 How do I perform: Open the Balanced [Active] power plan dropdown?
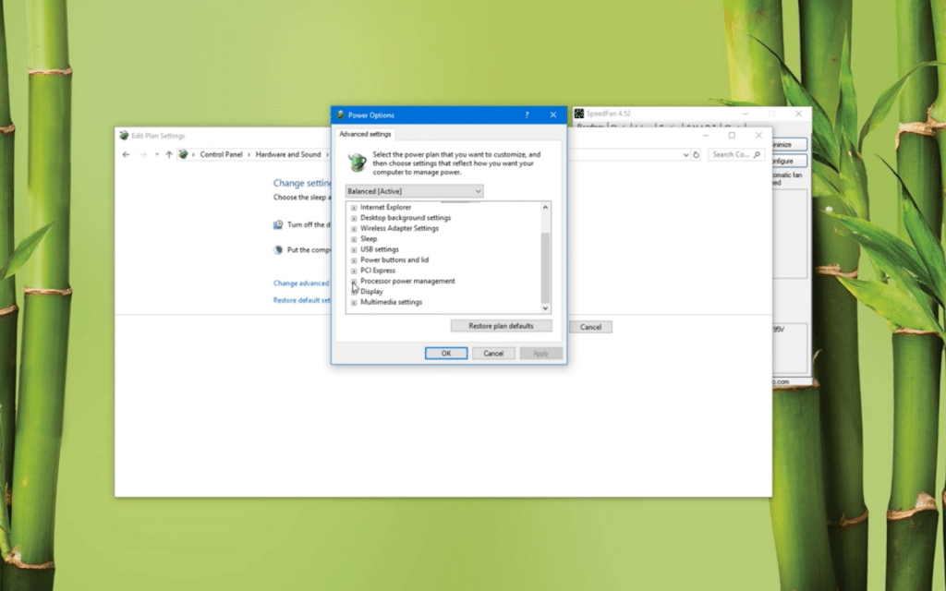pos(414,191)
